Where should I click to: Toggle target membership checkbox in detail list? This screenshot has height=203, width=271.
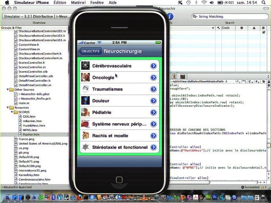coord(264,32)
